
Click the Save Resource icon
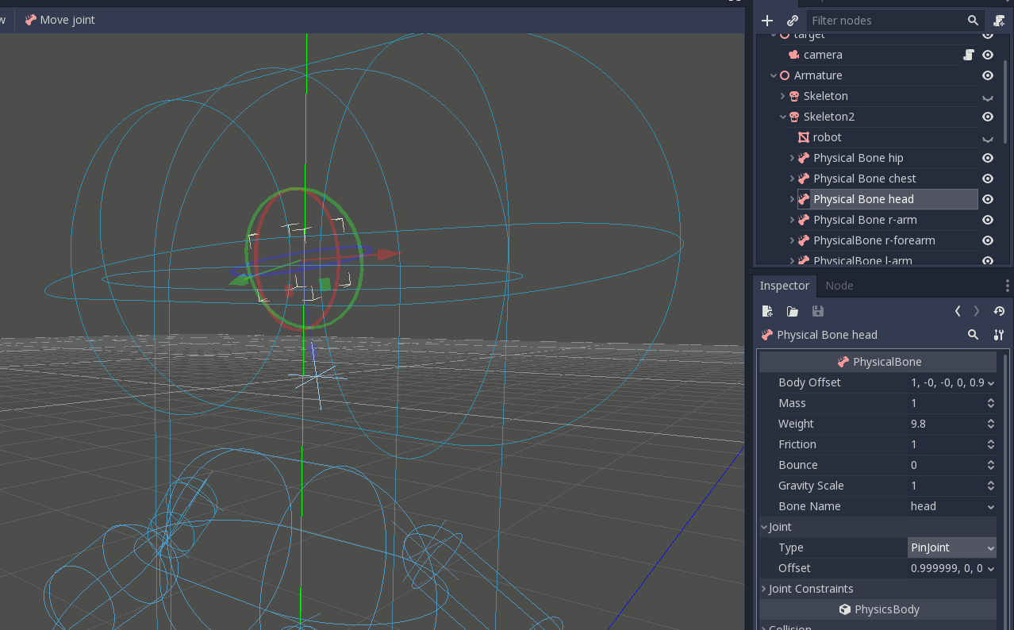(817, 311)
